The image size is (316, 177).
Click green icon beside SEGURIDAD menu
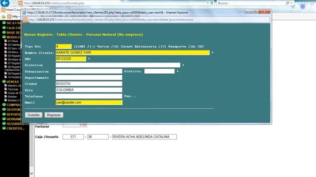4,123
